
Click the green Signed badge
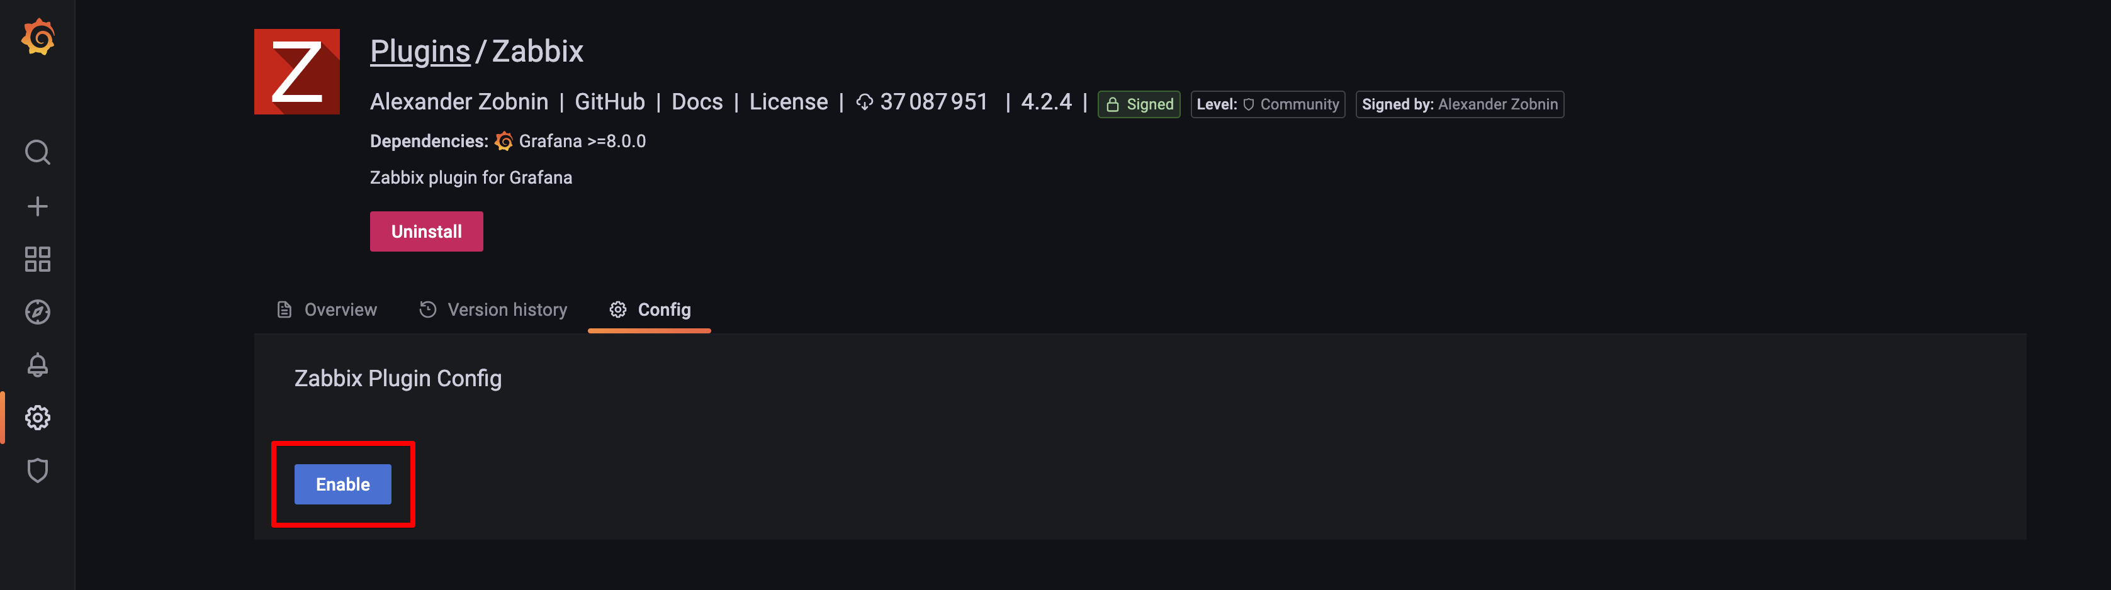(x=1139, y=104)
